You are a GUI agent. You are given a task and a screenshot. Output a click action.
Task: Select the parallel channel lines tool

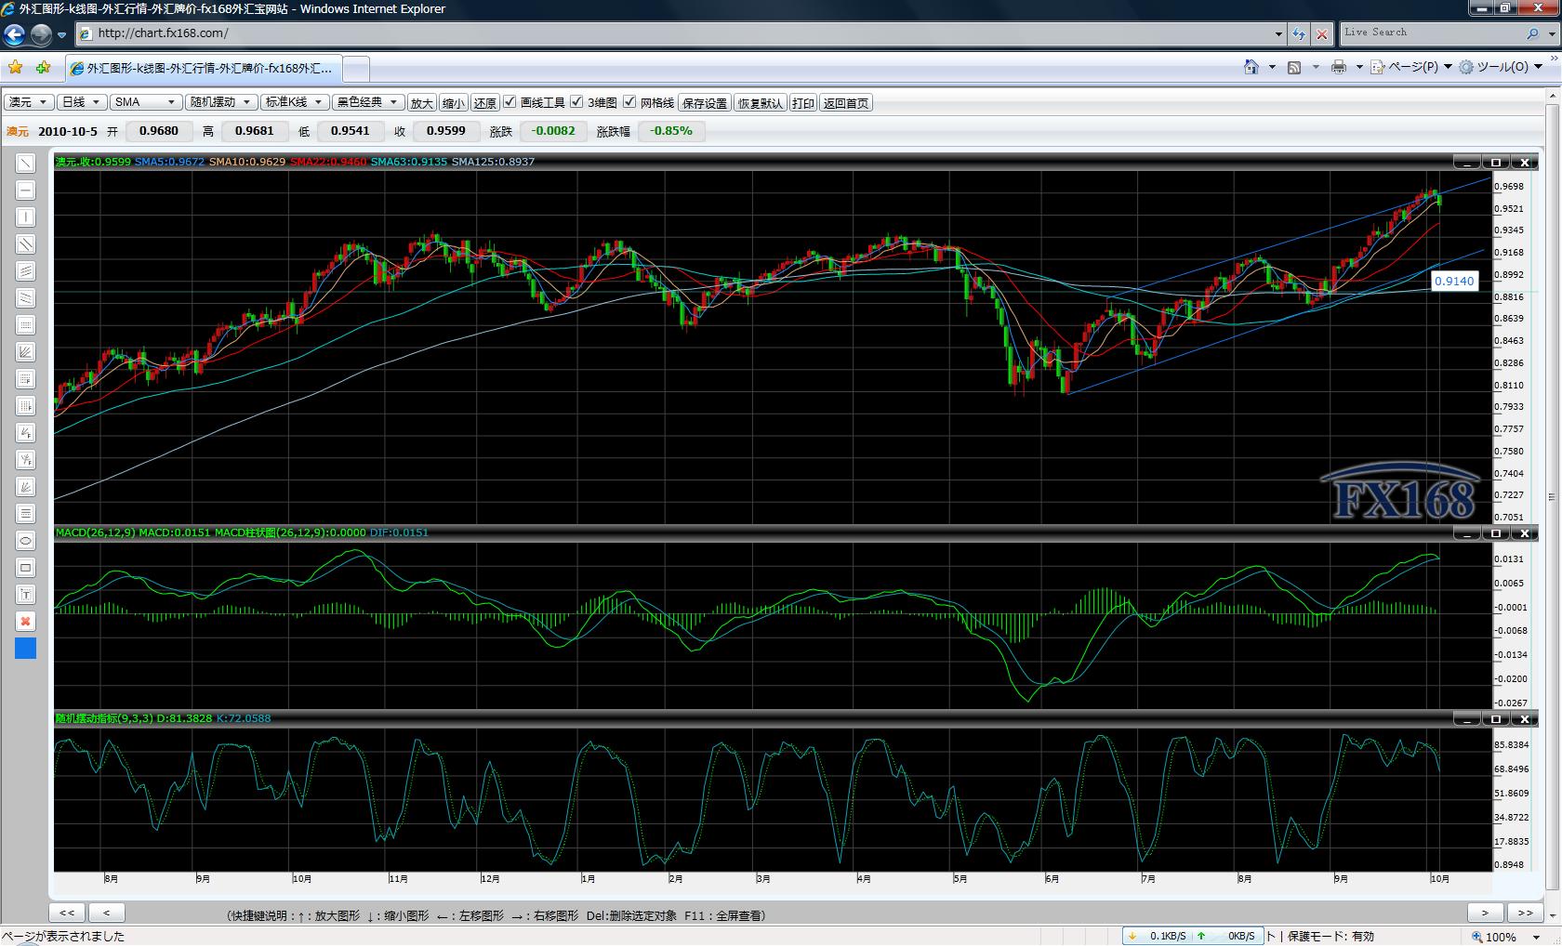(25, 244)
